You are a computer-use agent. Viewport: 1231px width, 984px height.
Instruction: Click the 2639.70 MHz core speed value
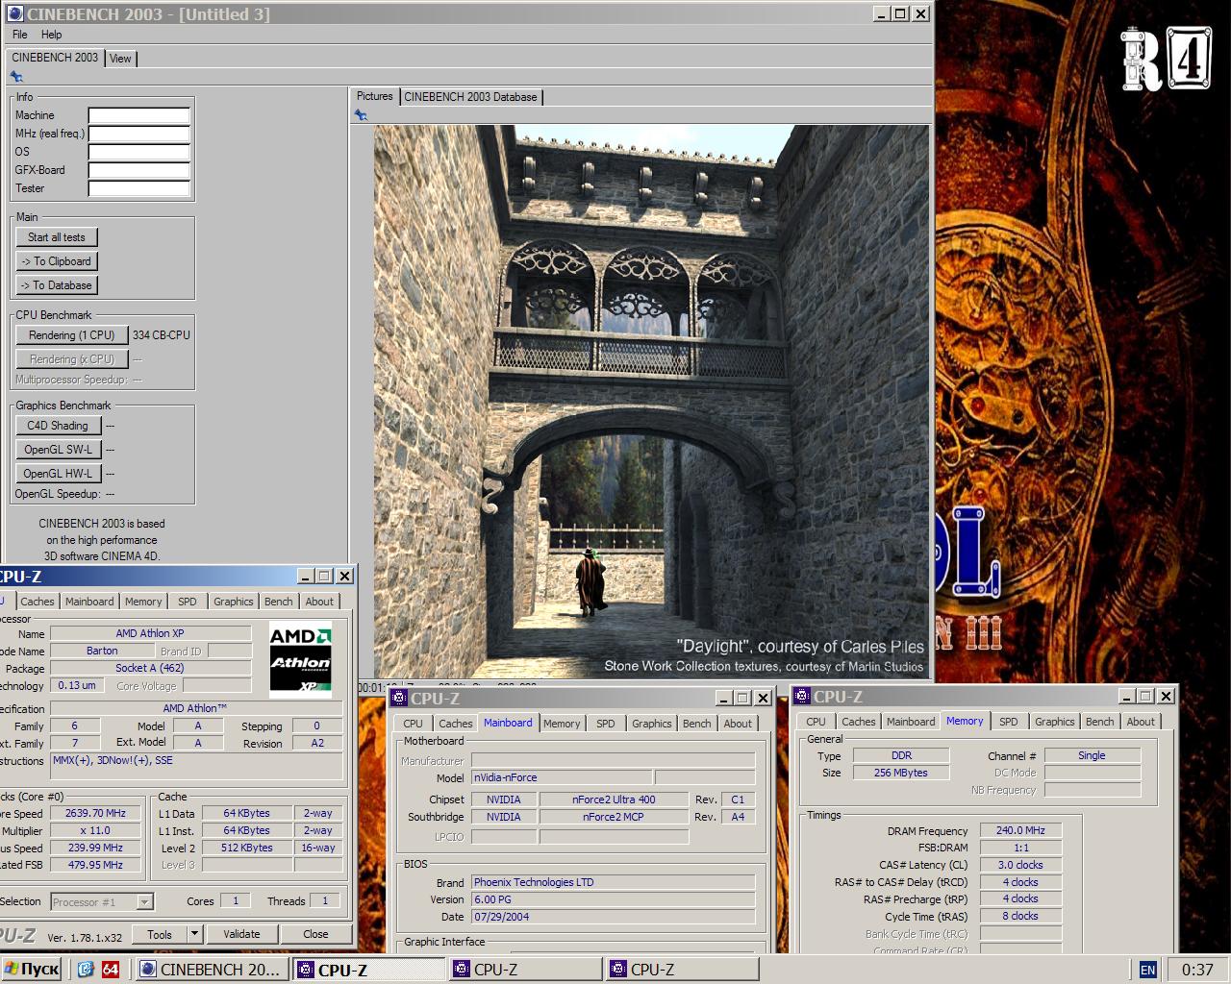tap(95, 813)
